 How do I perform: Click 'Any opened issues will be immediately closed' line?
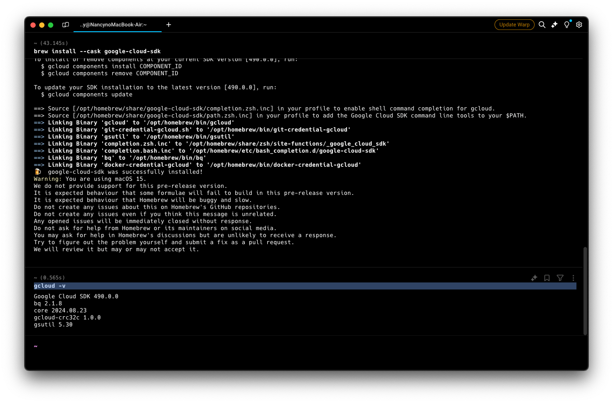143,221
